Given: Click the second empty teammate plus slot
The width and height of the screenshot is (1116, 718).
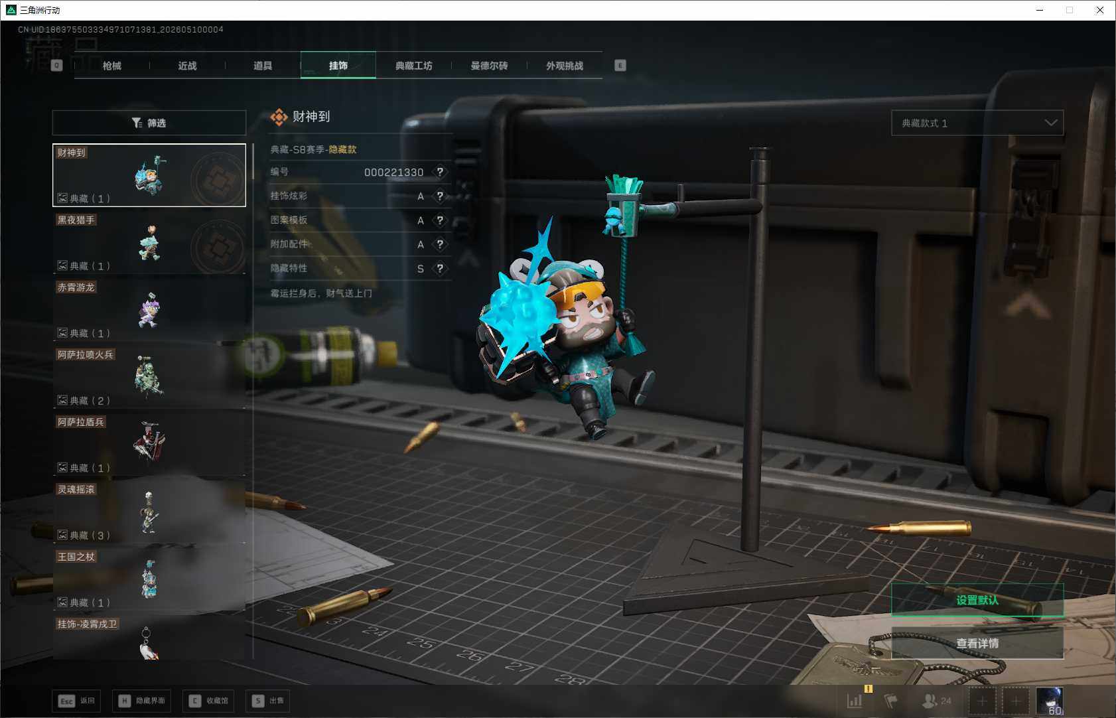Looking at the screenshot, I should click(1015, 701).
